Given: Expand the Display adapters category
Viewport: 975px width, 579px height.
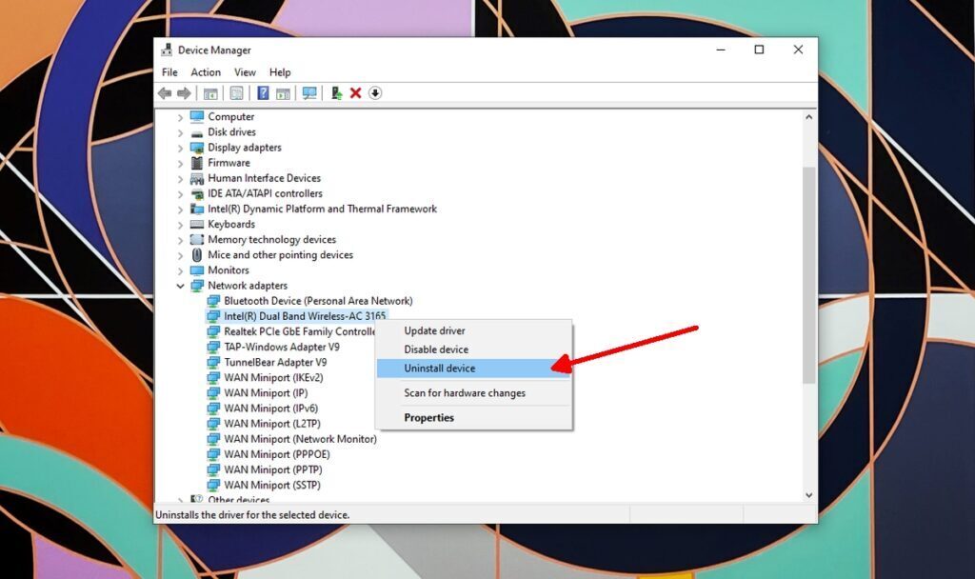Looking at the screenshot, I should coord(181,147).
